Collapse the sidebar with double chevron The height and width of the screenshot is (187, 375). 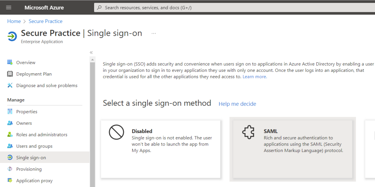pos(91,52)
